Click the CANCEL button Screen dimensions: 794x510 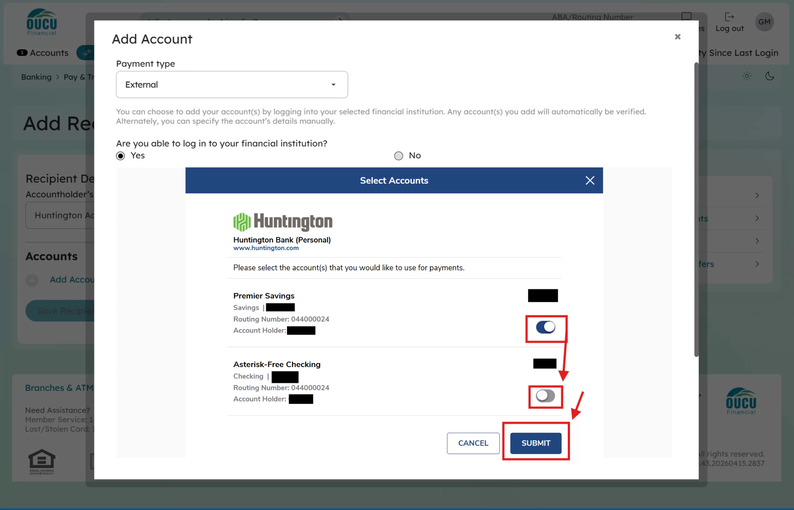(x=473, y=443)
